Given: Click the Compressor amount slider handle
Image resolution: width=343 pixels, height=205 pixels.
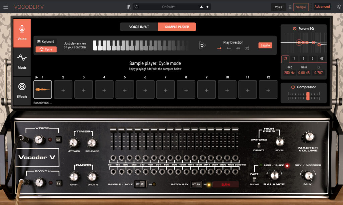Looking at the screenshot, I should pos(308,96).
